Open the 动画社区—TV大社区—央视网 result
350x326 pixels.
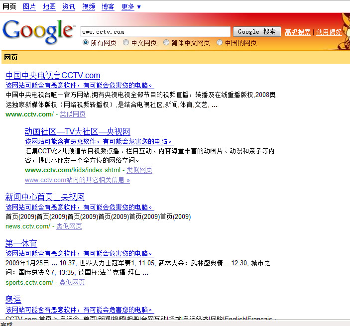[x=77, y=131]
